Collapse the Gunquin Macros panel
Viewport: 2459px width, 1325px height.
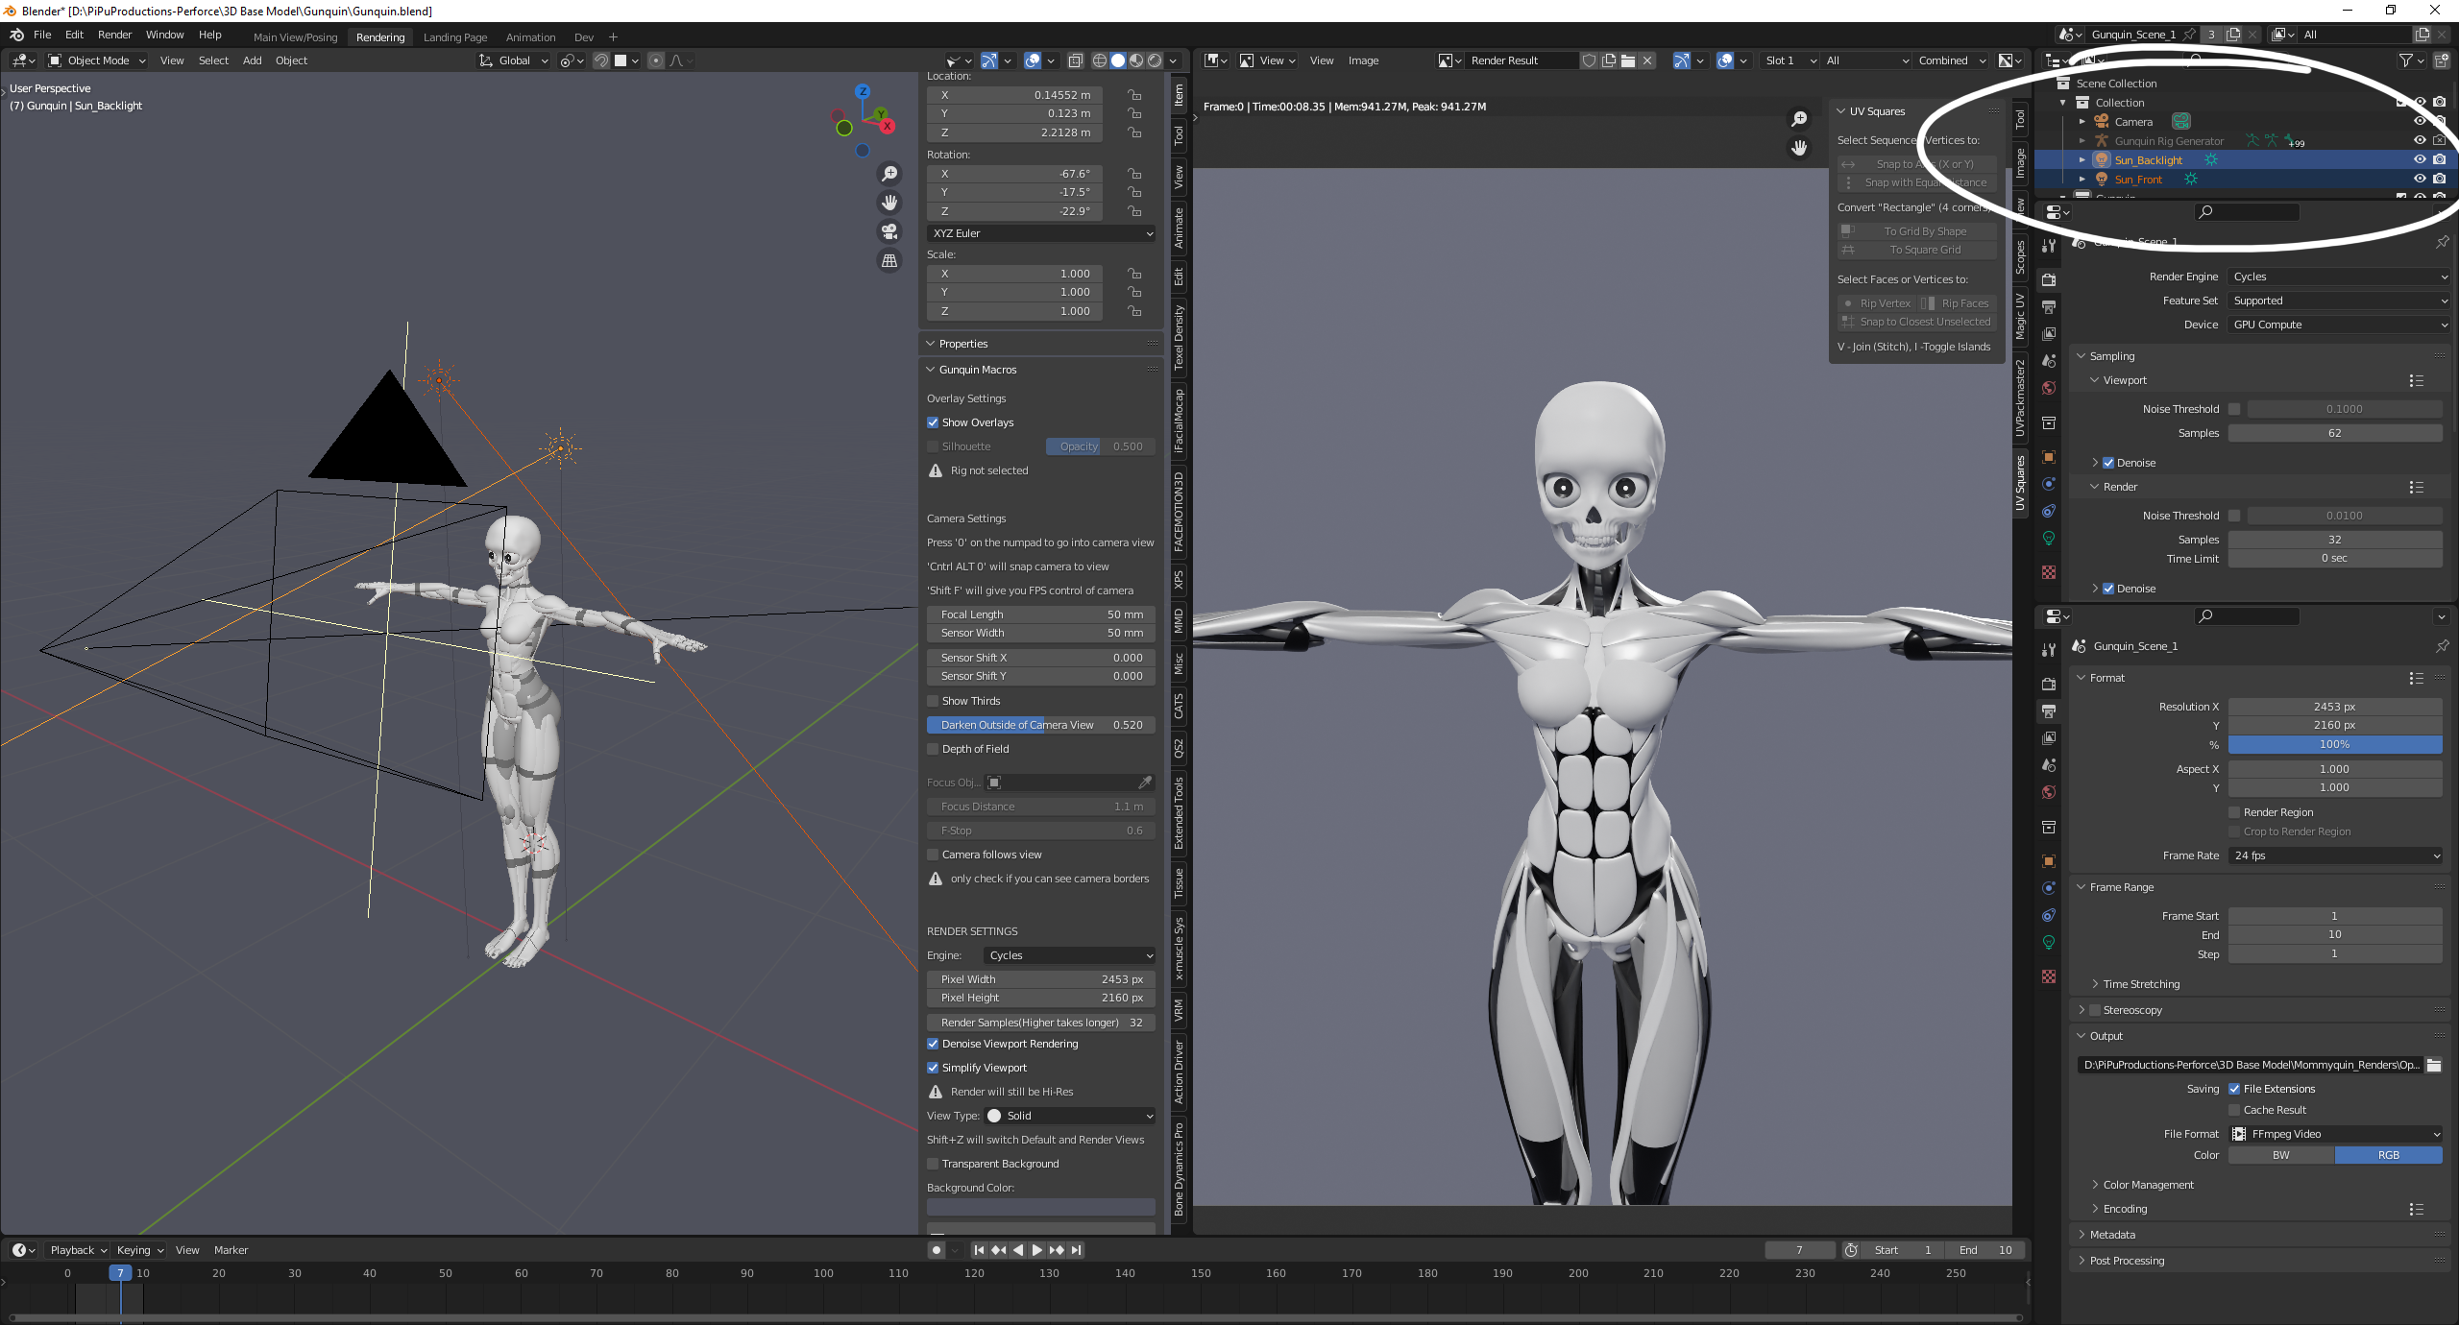click(977, 370)
